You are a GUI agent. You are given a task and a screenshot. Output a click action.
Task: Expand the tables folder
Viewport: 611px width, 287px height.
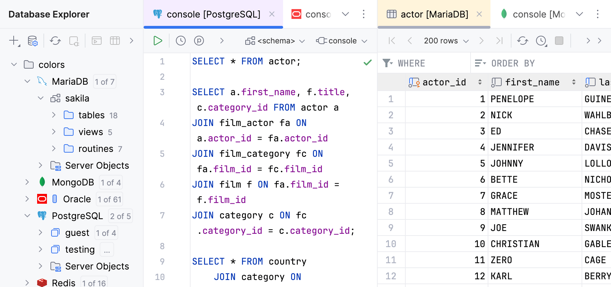tap(54, 115)
